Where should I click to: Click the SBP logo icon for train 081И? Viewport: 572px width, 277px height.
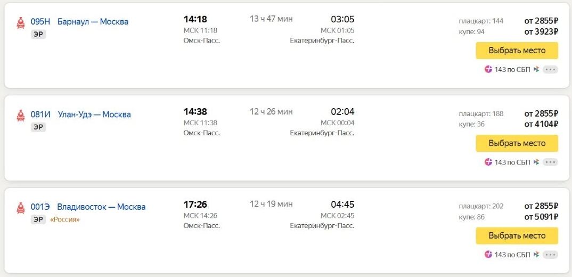[536, 162]
